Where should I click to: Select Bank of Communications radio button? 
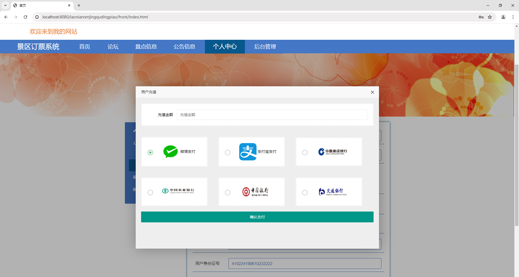(305, 193)
